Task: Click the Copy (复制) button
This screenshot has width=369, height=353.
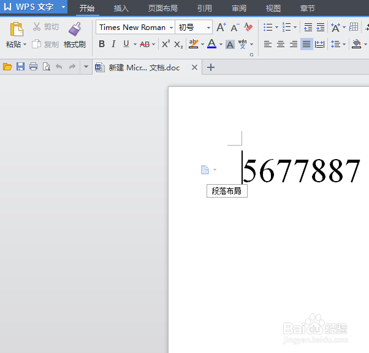Action: click(x=45, y=44)
